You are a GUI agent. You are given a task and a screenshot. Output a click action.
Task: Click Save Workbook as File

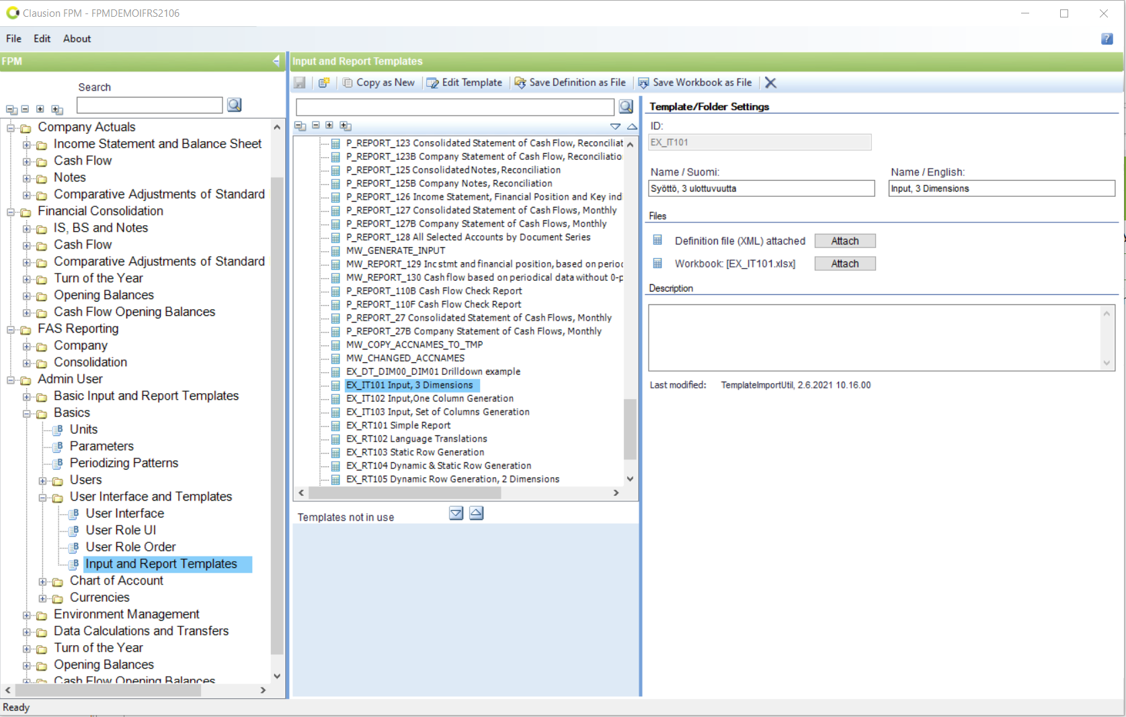point(696,83)
